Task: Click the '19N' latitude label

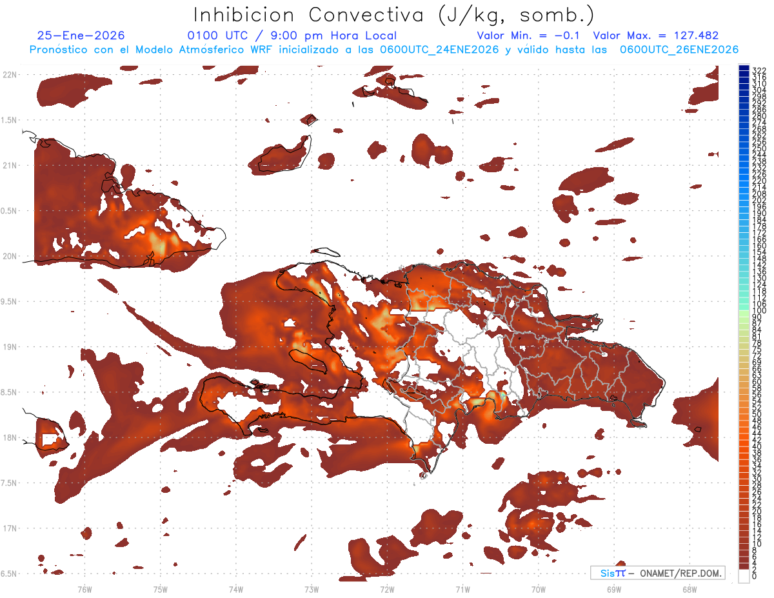Action: click(x=10, y=347)
